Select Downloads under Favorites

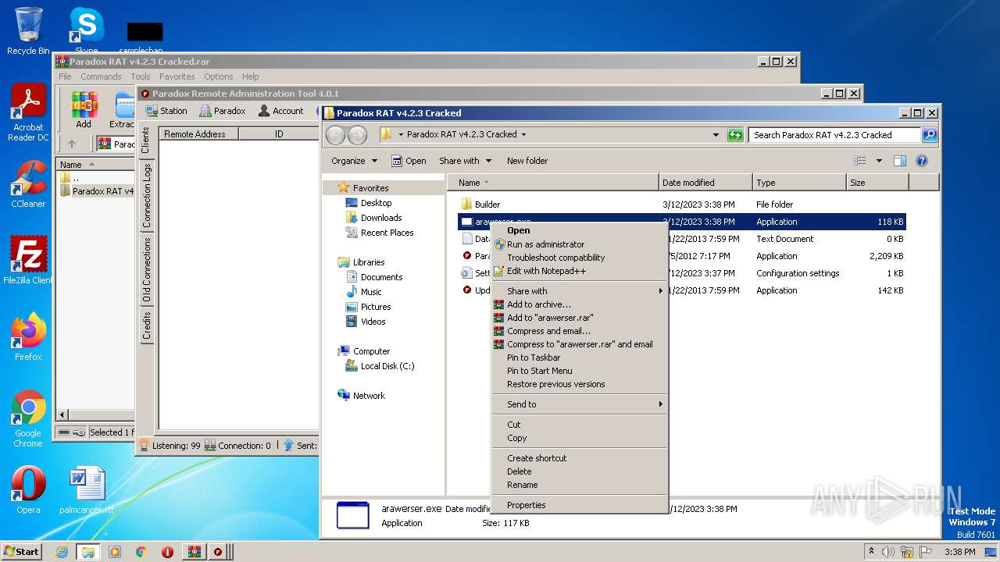coord(373,218)
